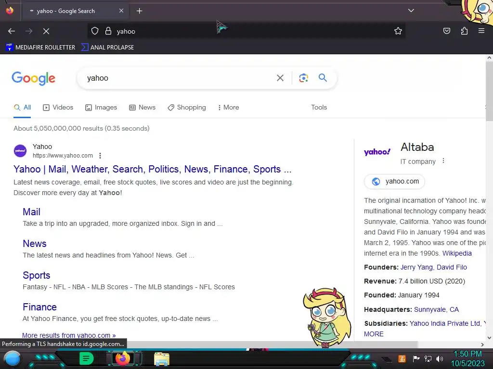Screen dimensions: 493x369
Task: Click More results from yahoo.com
Action: coord(69,335)
